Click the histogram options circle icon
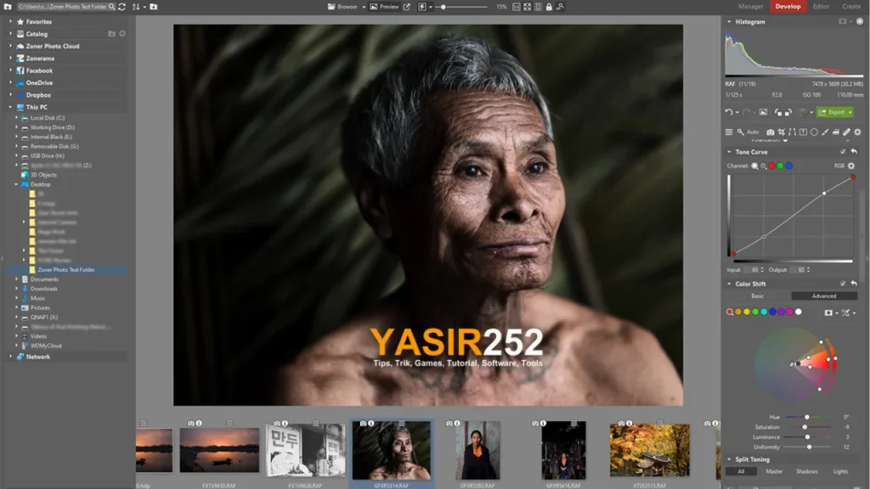 coord(860,21)
